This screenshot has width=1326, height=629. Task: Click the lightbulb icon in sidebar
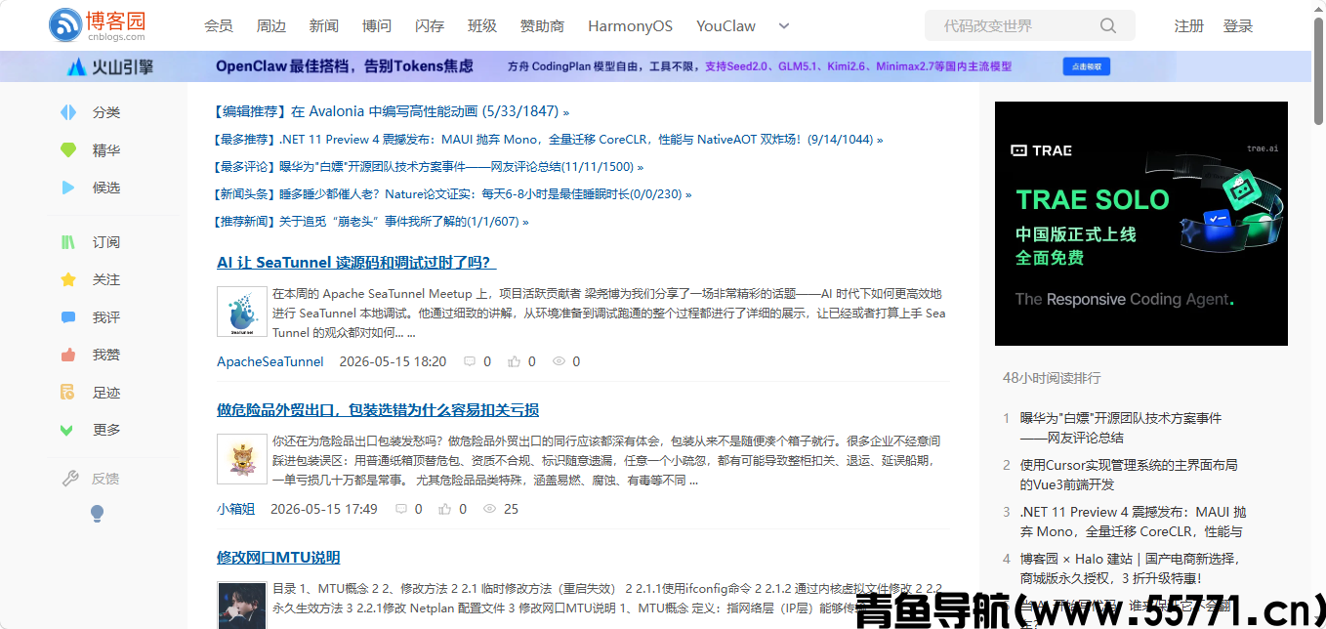click(x=97, y=513)
